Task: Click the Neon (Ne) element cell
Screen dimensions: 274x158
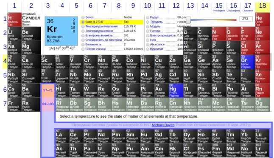Action: pyautogui.click(x=262, y=34)
